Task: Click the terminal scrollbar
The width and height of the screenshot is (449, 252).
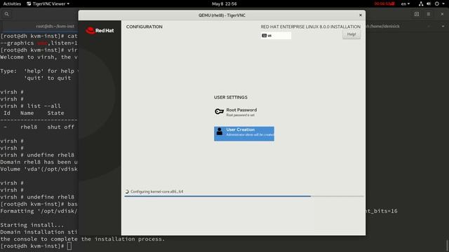Action: tap(448, 246)
